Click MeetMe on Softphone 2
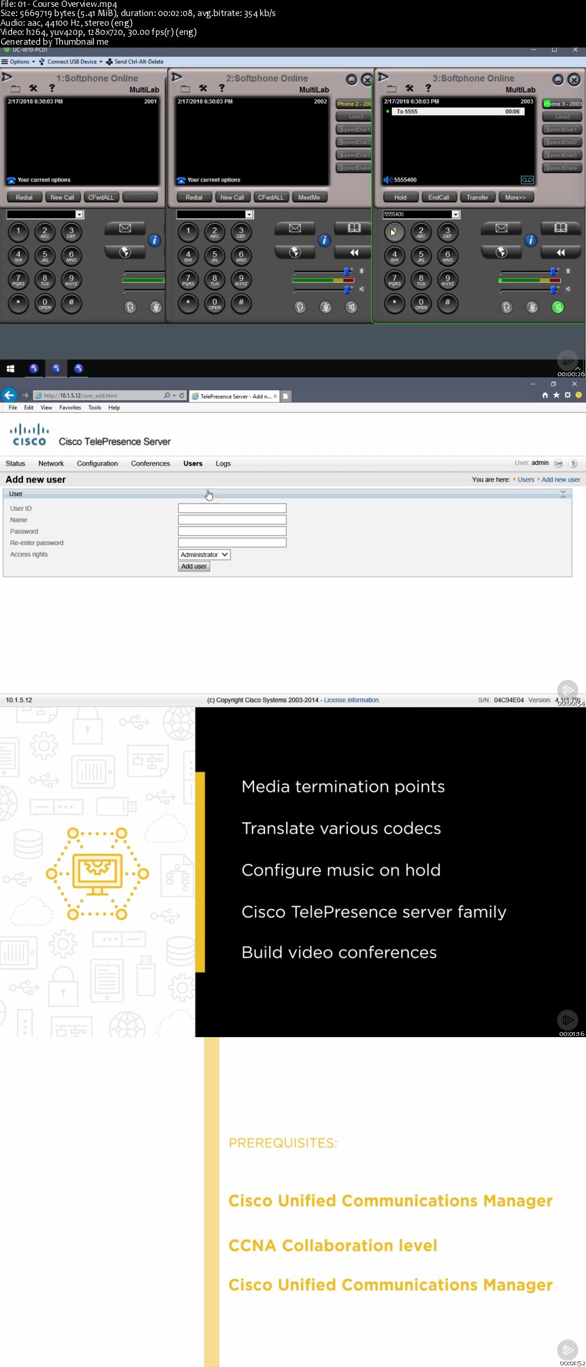586x1367 pixels. (x=309, y=198)
